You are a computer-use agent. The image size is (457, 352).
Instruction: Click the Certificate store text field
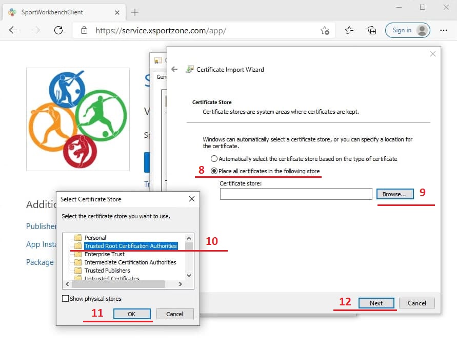pos(296,194)
